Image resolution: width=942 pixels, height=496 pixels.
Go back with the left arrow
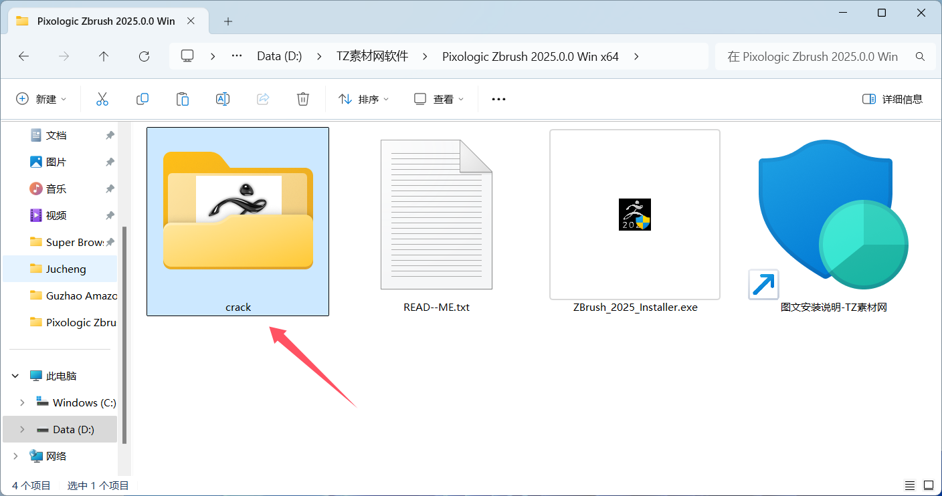[23, 57]
